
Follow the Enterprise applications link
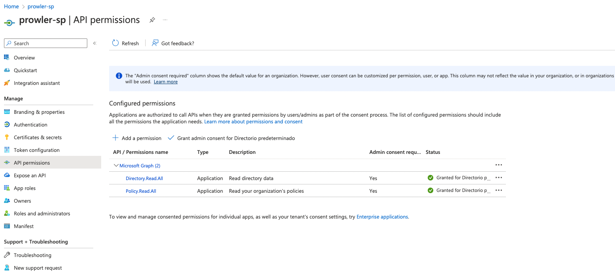(x=382, y=217)
